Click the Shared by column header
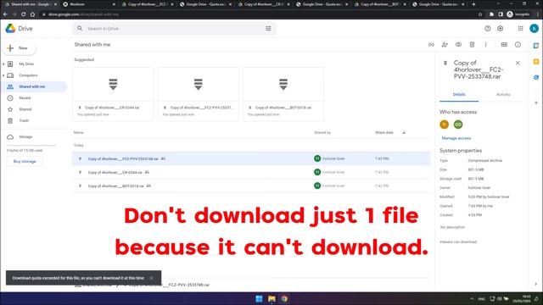 pyautogui.click(x=322, y=132)
